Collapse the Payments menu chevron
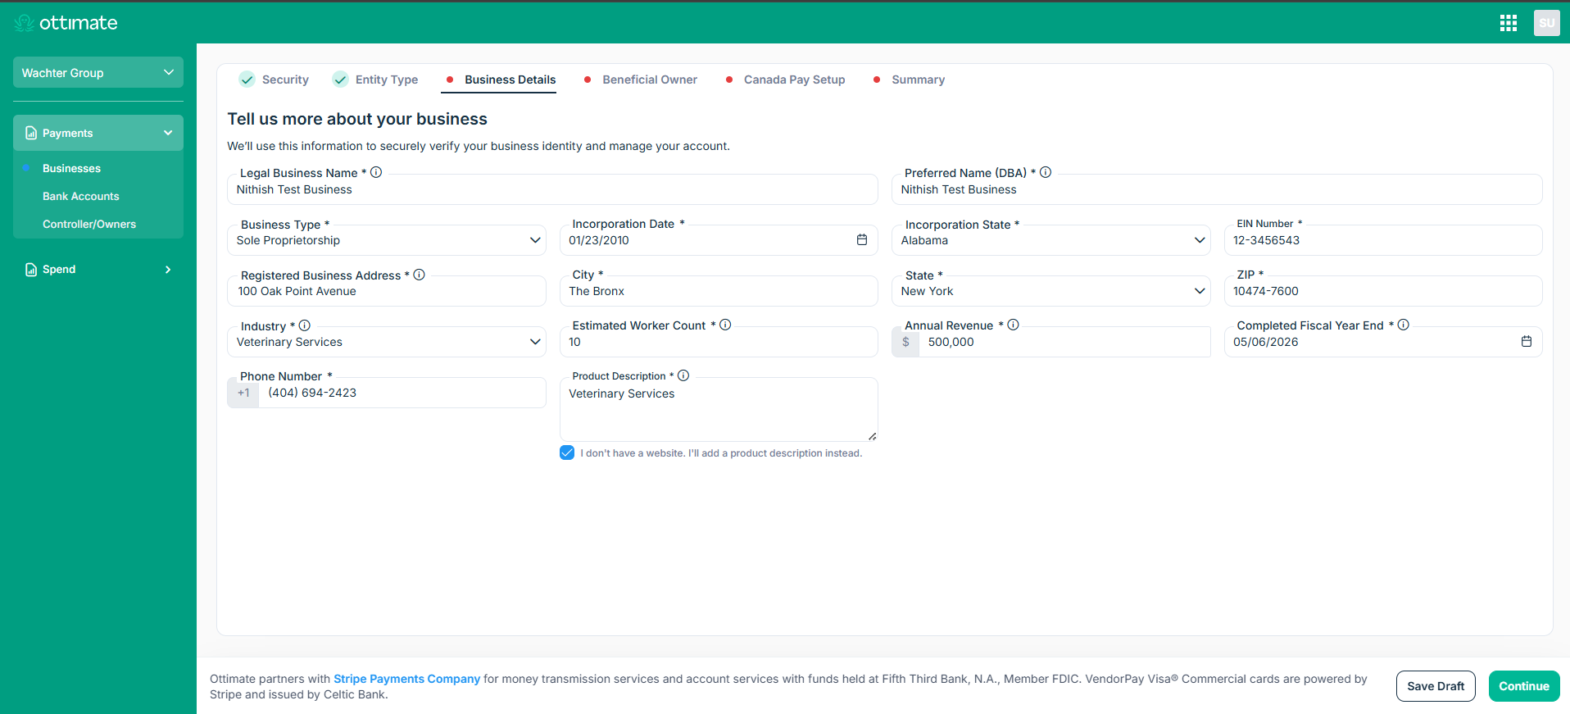The width and height of the screenshot is (1570, 714). [x=168, y=133]
